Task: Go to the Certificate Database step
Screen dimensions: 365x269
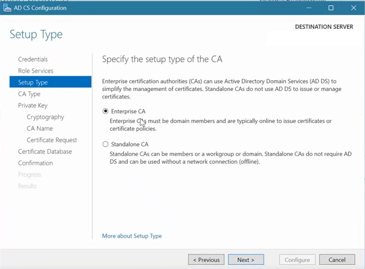Action: [x=45, y=151]
